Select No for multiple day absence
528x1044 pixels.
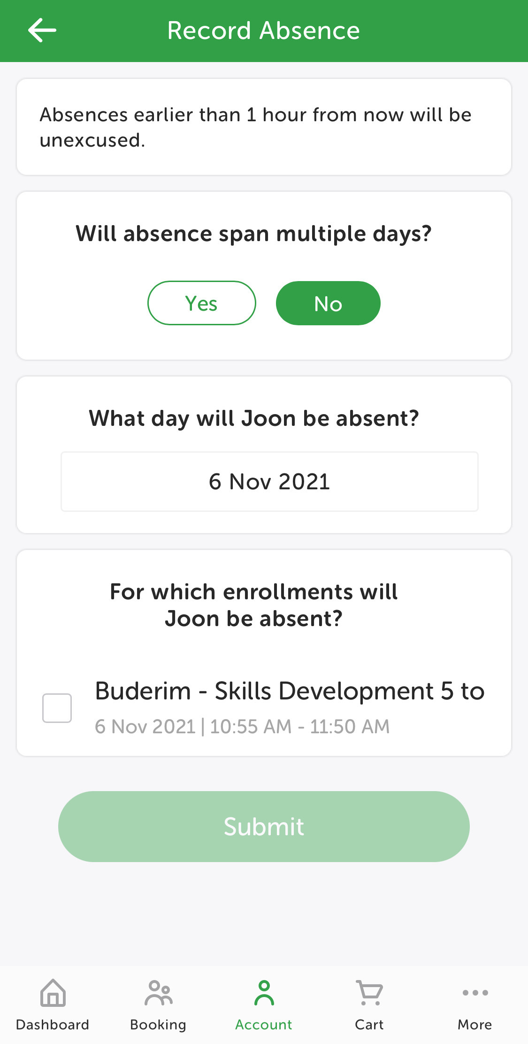328,303
